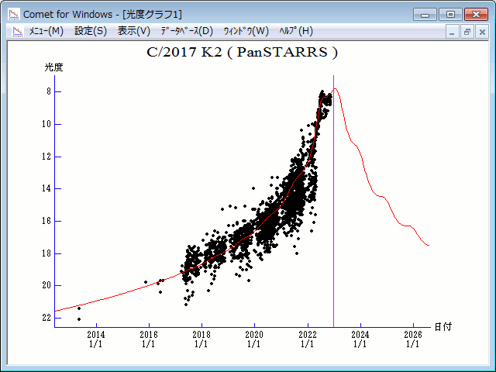Click the 2024 1/1 date axis label
Viewport: 496px width, 372px height.
[x=360, y=339]
